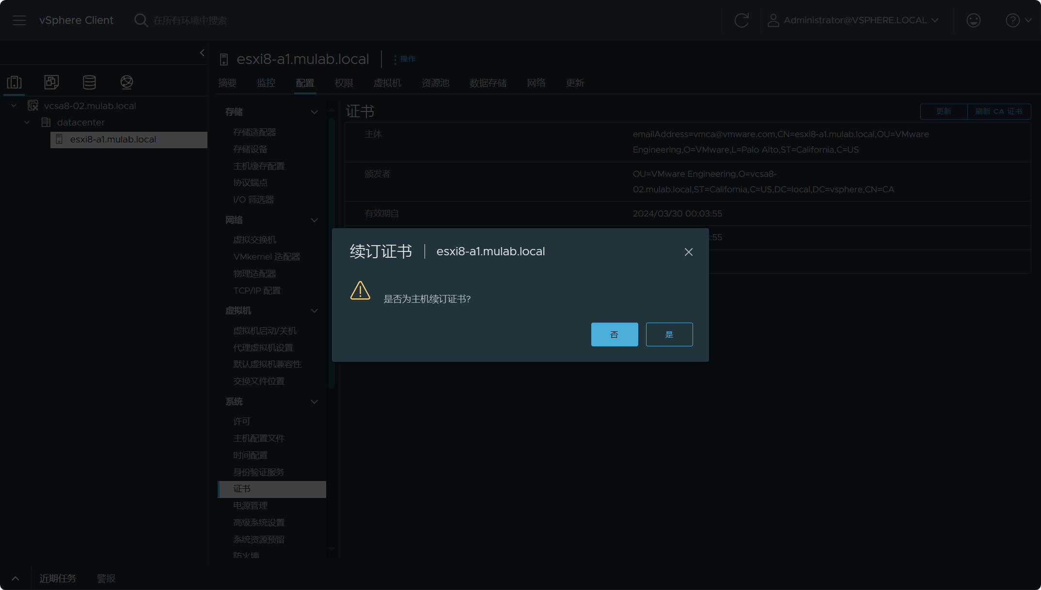Collapse the 存储 section
Image resolution: width=1041 pixels, height=590 pixels.
pyautogui.click(x=314, y=112)
